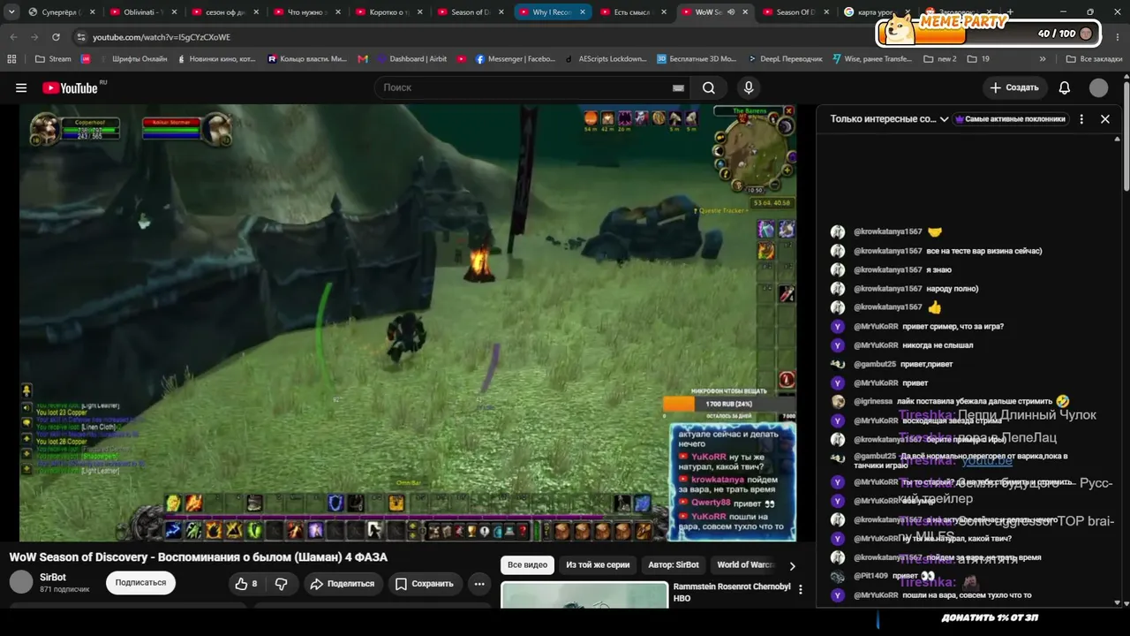Screen dimensions: 1130x636
Task: Show more filter chips with right arrow
Action: [x=792, y=565]
